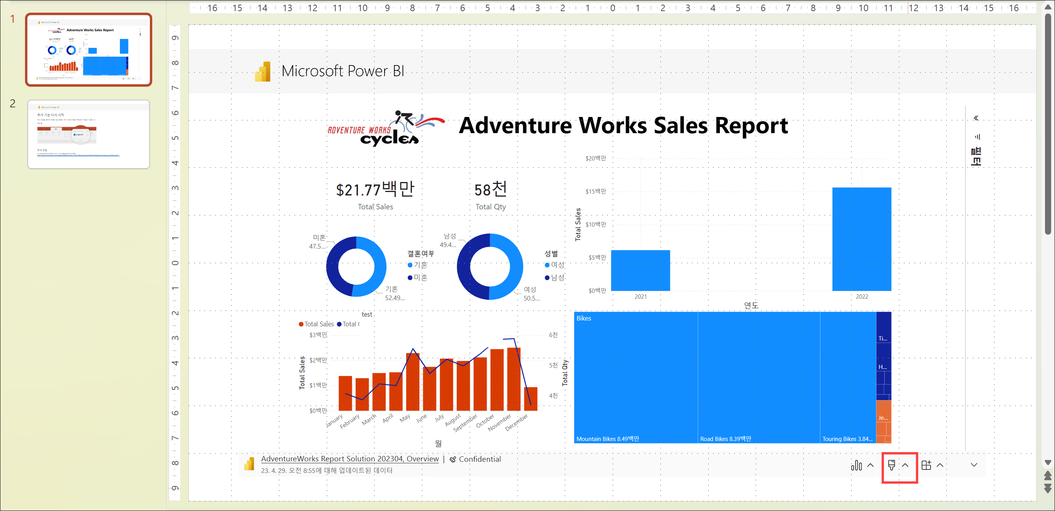Collapse the add-in toolbar with down chevron
This screenshot has width=1055, height=511.
point(974,465)
